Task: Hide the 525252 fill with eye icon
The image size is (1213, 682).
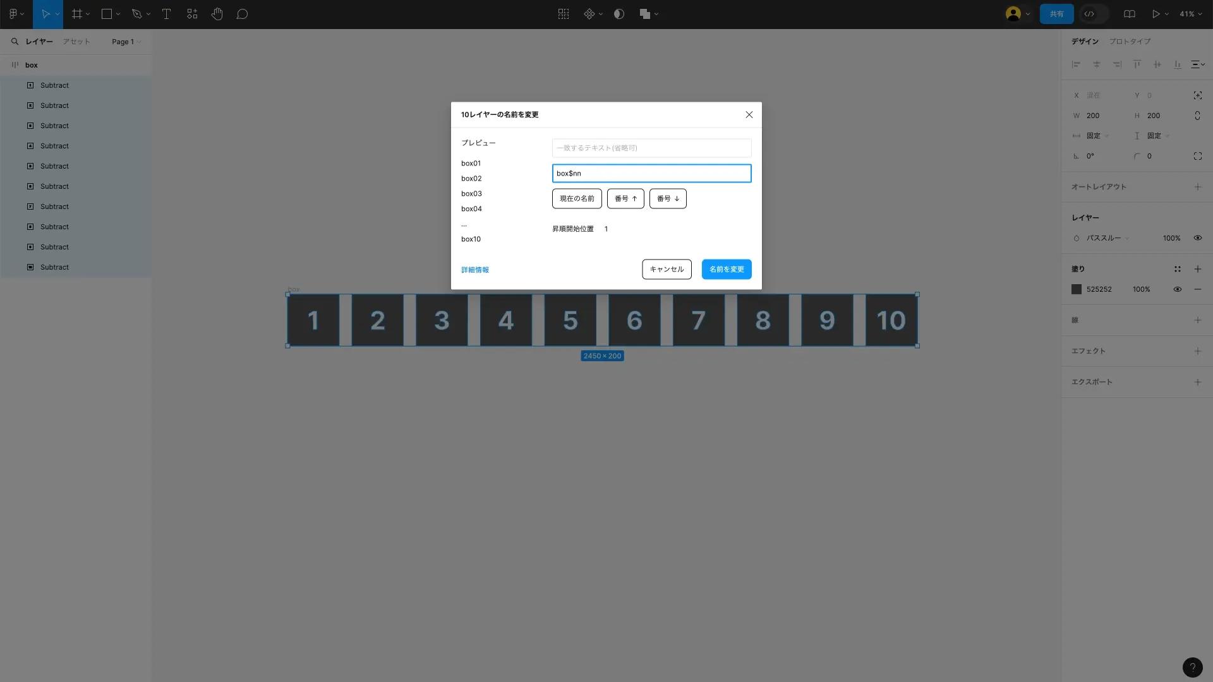Action: point(1177,289)
